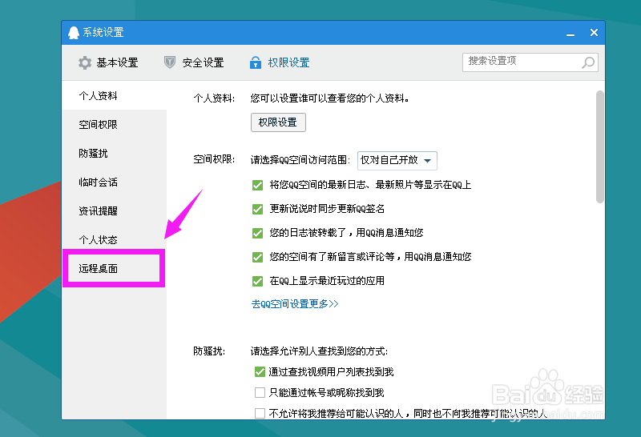
Task: Uncheck 在QQ上显示最近玩过的应用
Action: point(257,281)
